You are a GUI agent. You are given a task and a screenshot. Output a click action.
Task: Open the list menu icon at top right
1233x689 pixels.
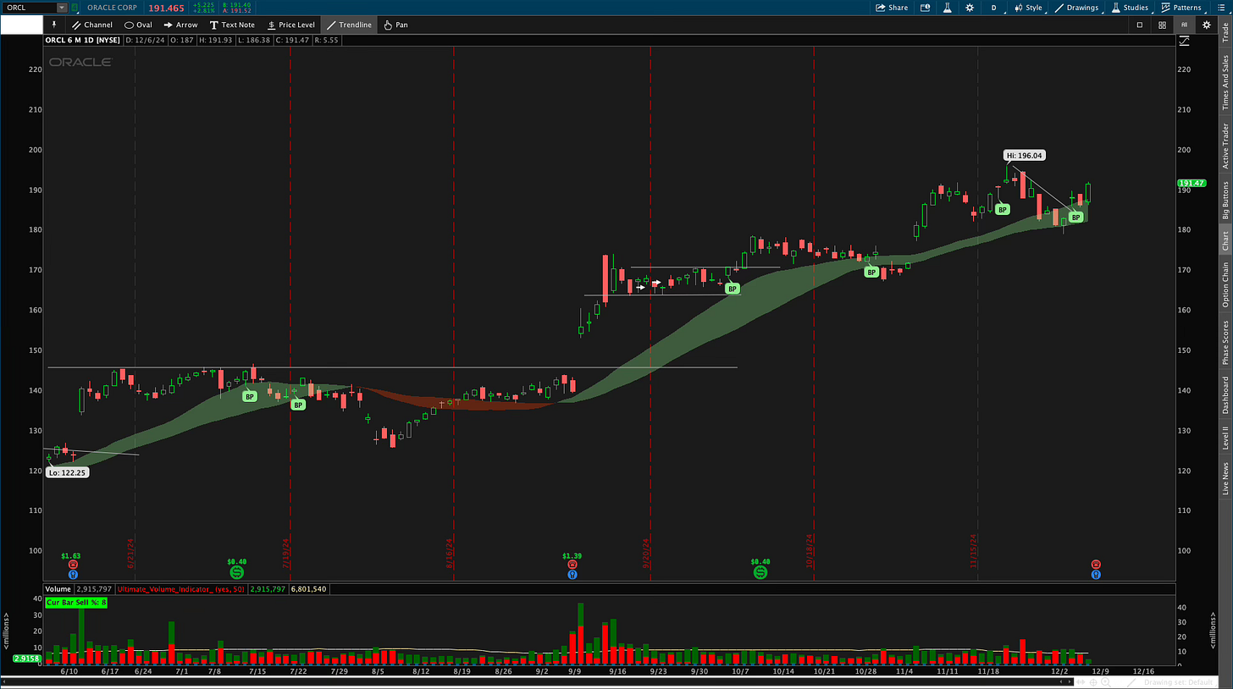click(x=1223, y=8)
